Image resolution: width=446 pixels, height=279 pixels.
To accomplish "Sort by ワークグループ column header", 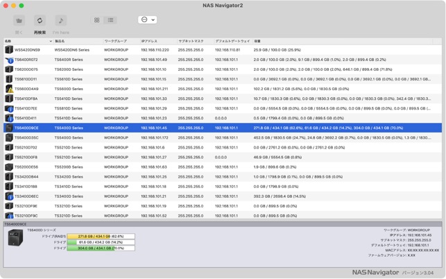I will click(x=115, y=41).
